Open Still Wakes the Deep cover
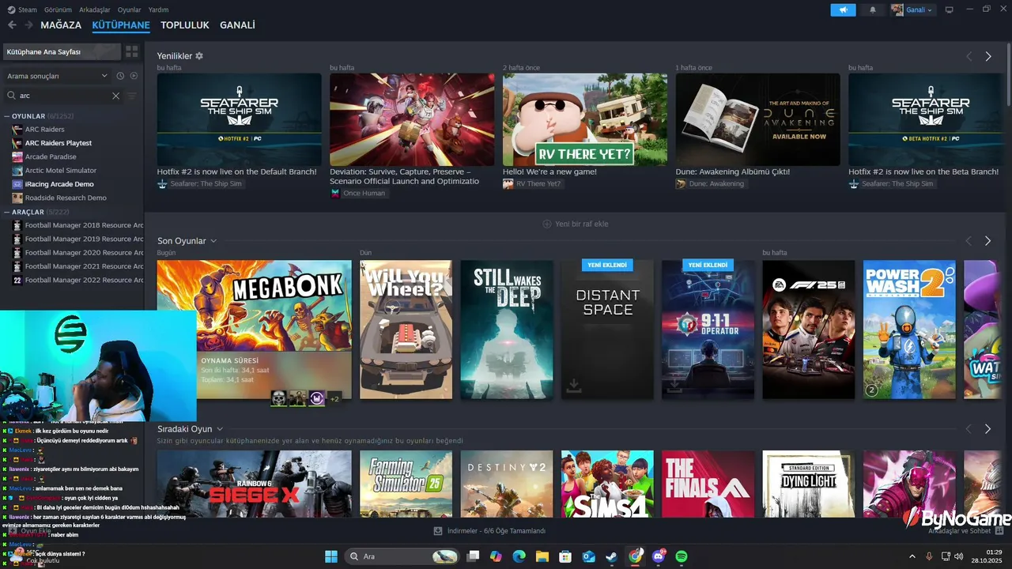This screenshot has height=569, width=1012. point(507,330)
